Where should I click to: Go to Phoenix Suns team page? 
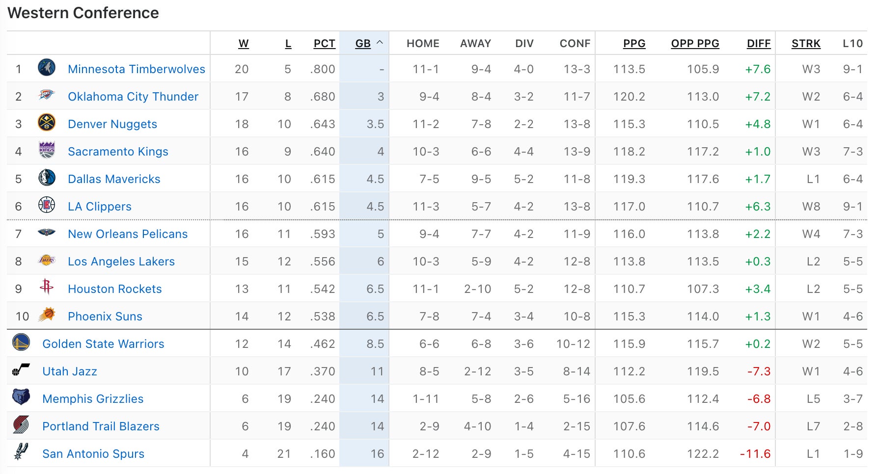[105, 316]
